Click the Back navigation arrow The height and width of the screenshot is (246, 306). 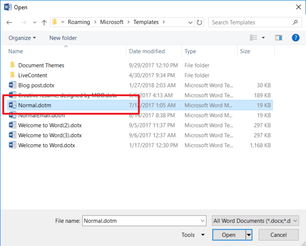[9, 22]
